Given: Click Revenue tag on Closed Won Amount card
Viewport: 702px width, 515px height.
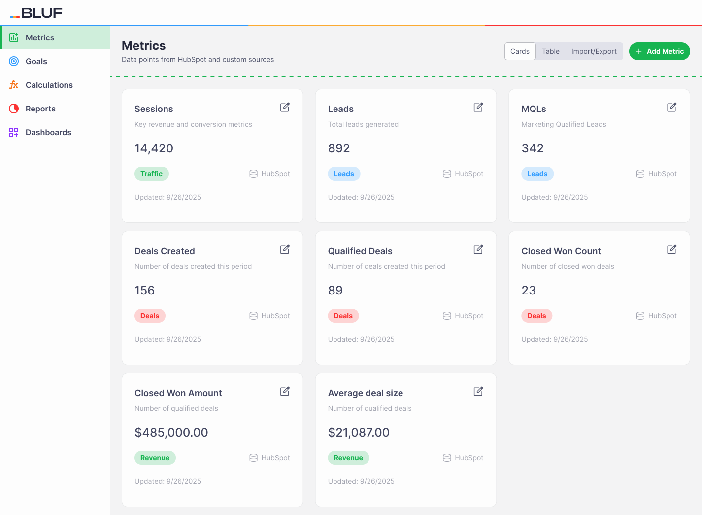Looking at the screenshot, I should coord(155,458).
